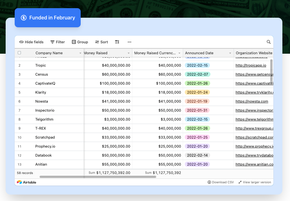Screen dimensions: 290x201
Task: Click the Sum $1,127,750,392.00 summary
Action: tap(109, 173)
